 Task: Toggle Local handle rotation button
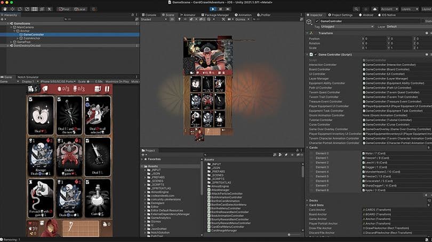pyautogui.click(x=80, y=9)
